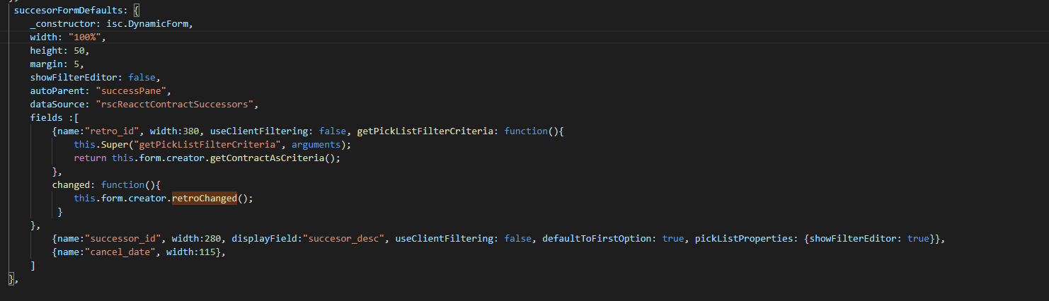Click the getContractAsCriteria method call

tap(273, 158)
